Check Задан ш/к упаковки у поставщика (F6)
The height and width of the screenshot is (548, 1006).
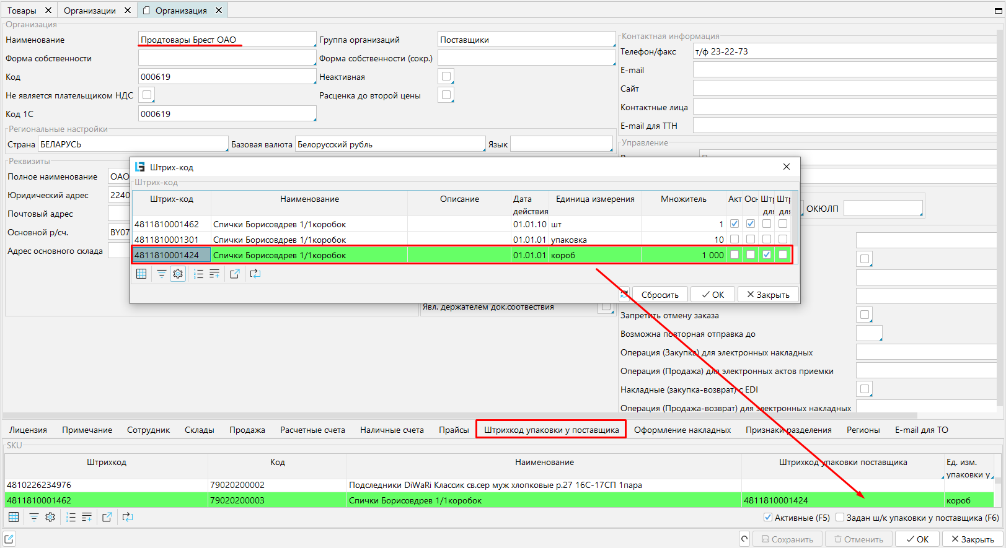pos(840,518)
